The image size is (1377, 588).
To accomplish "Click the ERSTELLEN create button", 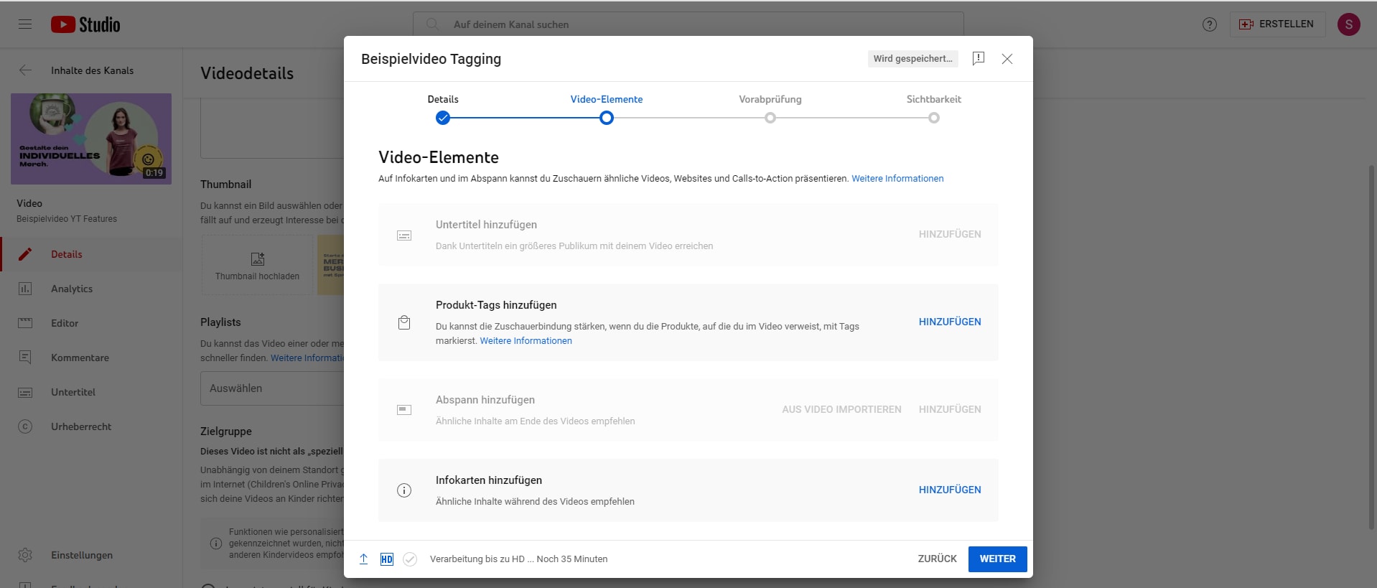I will [x=1277, y=24].
